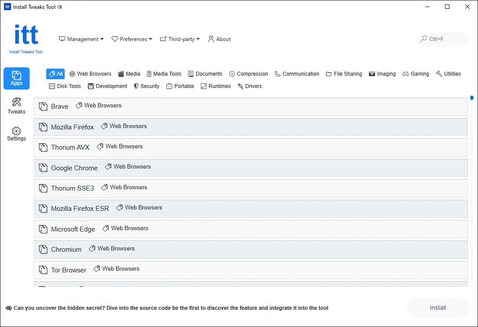Filter by Utilities category
The width and height of the screenshot is (478, 327).
(x=449, y=74)
